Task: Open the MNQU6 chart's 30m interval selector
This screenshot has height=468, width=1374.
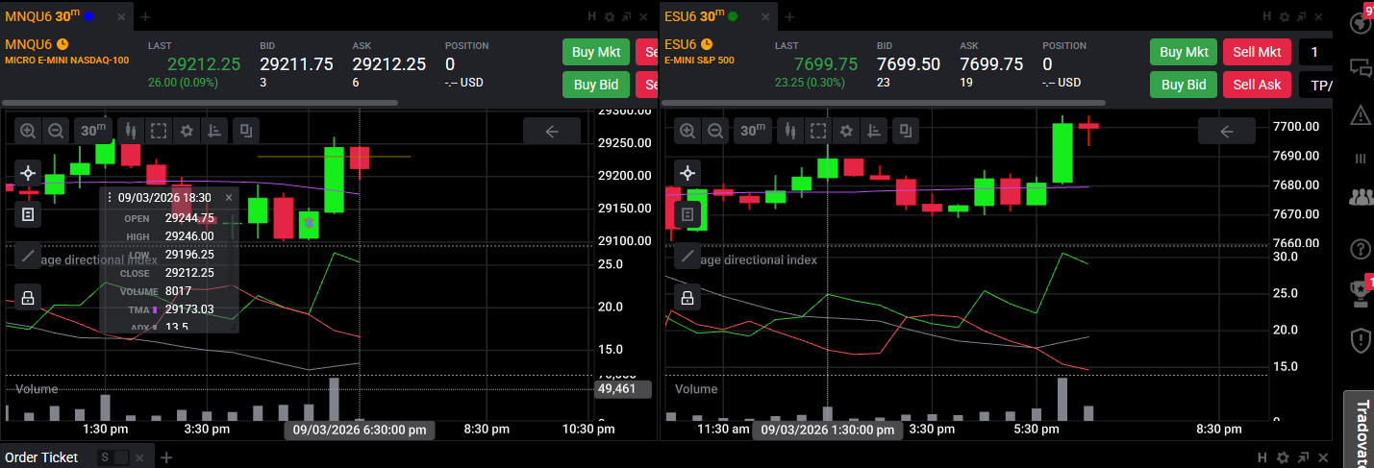Action: point(93,131)
